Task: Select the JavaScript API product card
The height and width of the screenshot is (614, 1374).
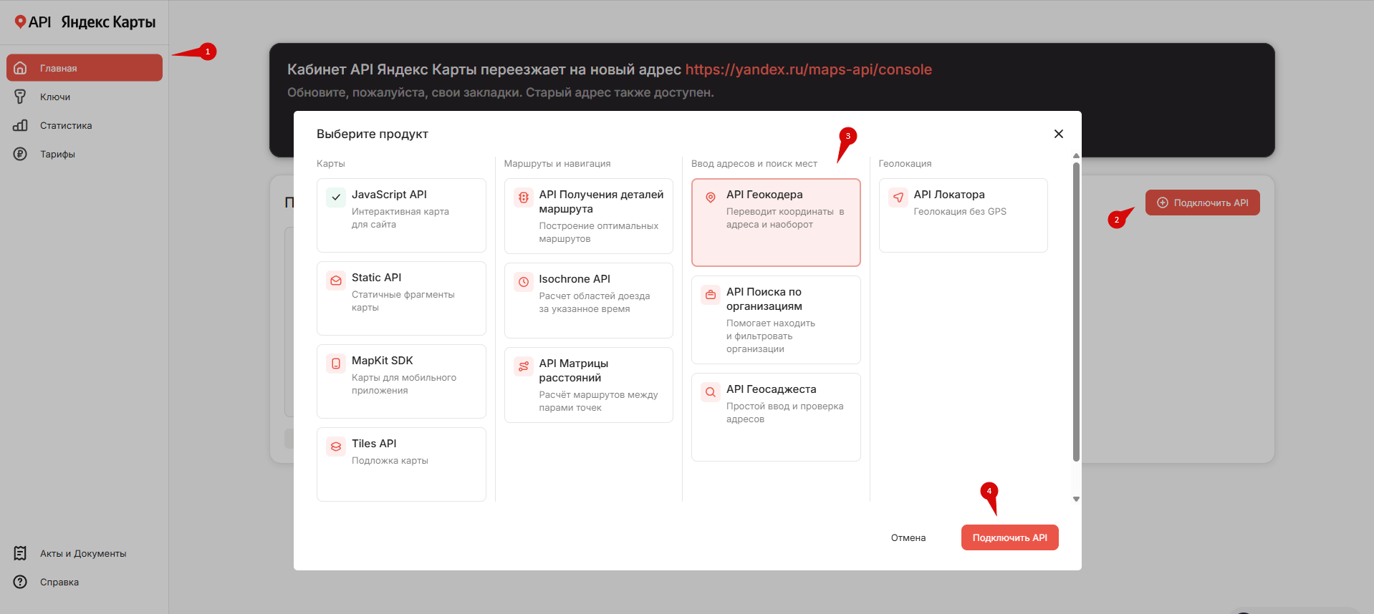Action: [x=401, y=215]
